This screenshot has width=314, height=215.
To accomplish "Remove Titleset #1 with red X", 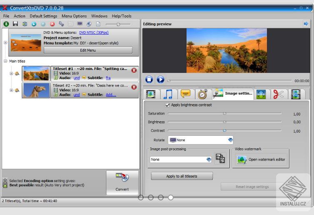I will [x=134, y=70].
